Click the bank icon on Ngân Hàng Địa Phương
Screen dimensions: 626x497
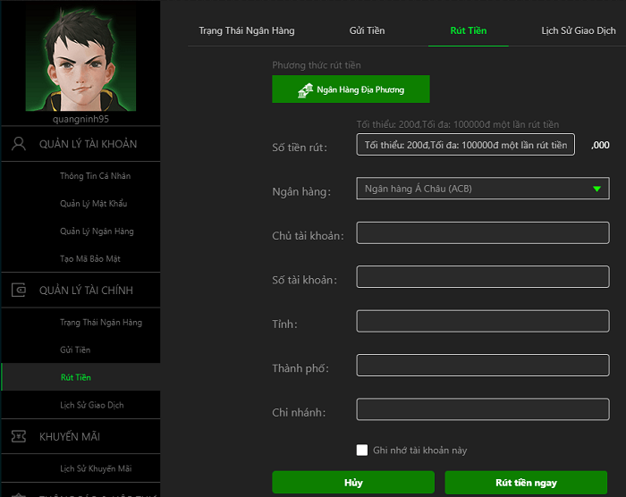point(304,90)
